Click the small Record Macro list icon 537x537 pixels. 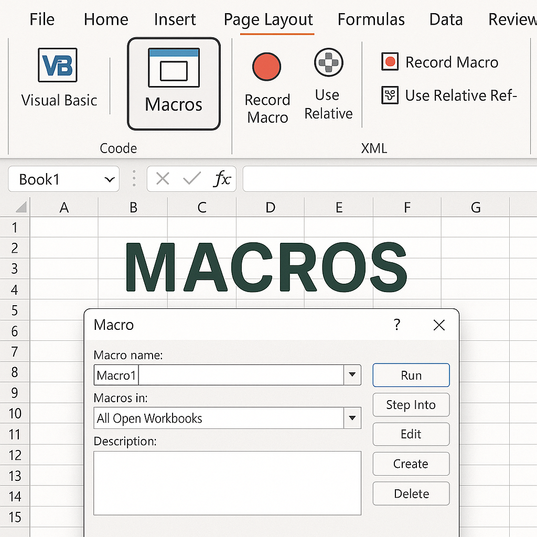pyautogui.click(x=390, y=62)
